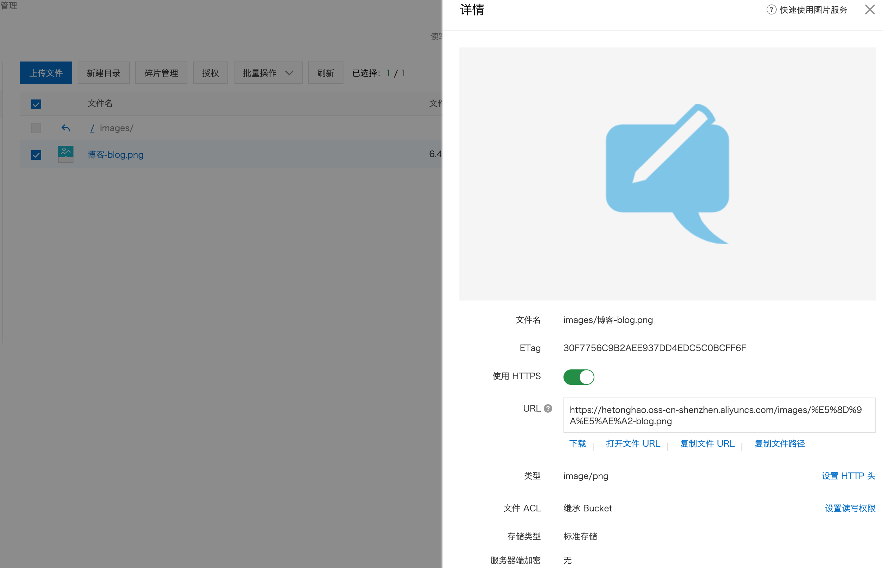Click the file URL text box
Screen dimensions: 883x568
[719, 415]
